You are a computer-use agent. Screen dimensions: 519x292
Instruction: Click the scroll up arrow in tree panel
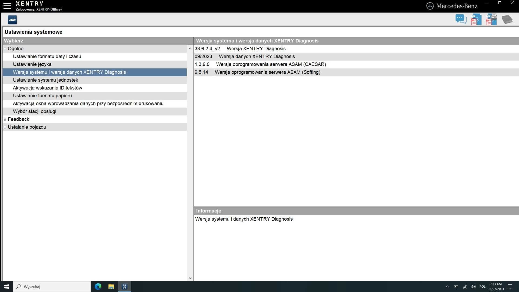(x=190, y=49)
